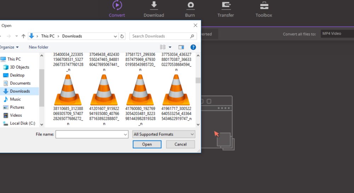The width and height of the screenshot is (354, 193).
Task: Expand the address bar previous locations dropdown
Action: tap(115, 36)
